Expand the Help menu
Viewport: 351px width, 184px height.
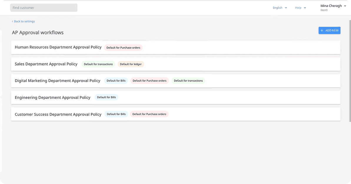click(x=300, y=8)
